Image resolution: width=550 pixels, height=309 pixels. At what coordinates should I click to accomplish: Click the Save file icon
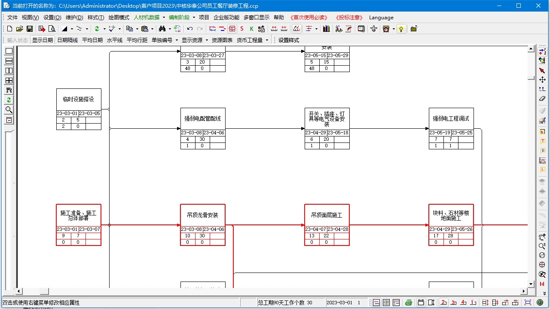click(x=30, y=29)
